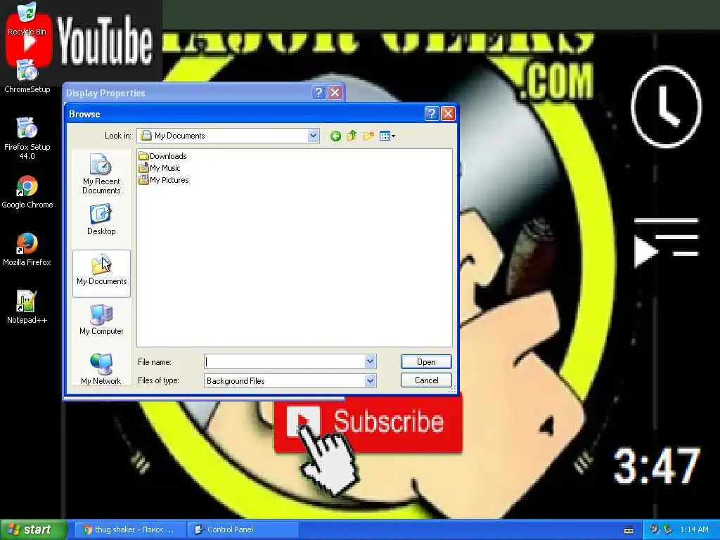Select the My Music folder
This screenshot has width=720, height=540.
coord(160,168)
